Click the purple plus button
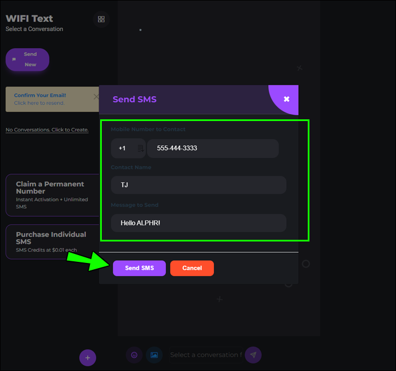This screenshot has width=396, height=371. point(87,357)
